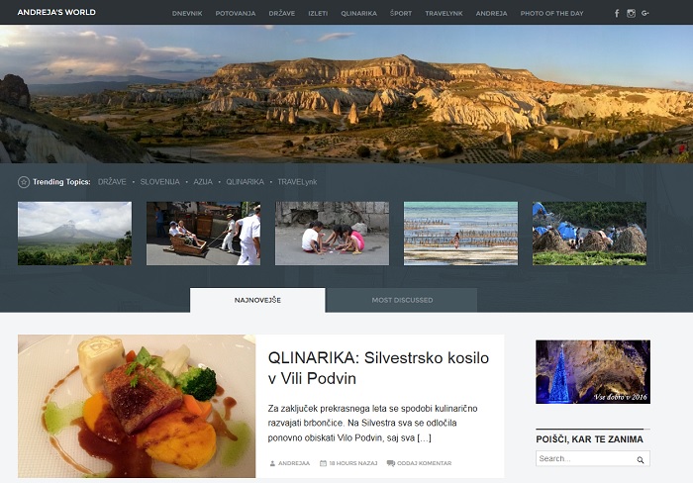Image resolution: width=693 pixels, height=483 pixels.
Task: Open the QLINARIKA trending topic
Action: (x=245, y=182)
